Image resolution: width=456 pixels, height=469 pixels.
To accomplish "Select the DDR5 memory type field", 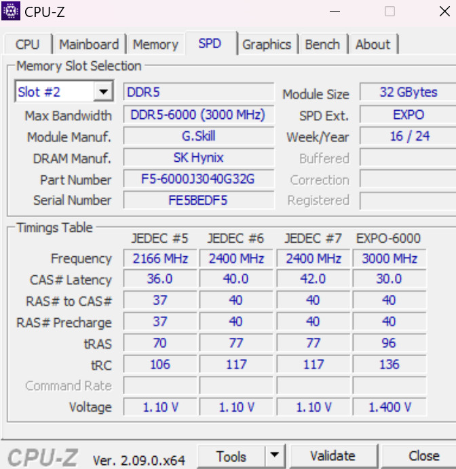I will click(x=199, y=92).
